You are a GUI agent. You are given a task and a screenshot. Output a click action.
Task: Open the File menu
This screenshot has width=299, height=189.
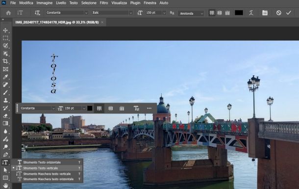tap(13, 3)
